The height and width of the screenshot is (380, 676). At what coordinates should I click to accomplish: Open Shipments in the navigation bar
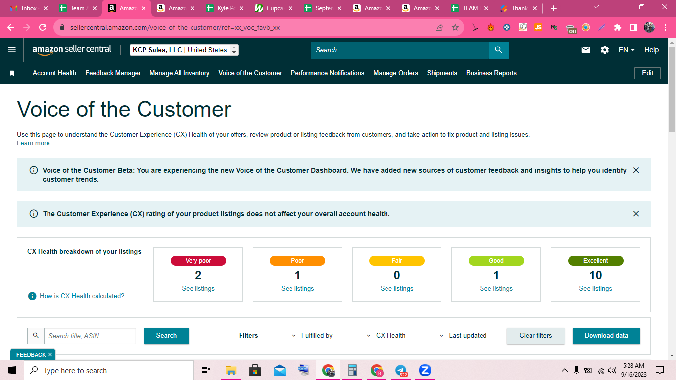coord(442,73)
